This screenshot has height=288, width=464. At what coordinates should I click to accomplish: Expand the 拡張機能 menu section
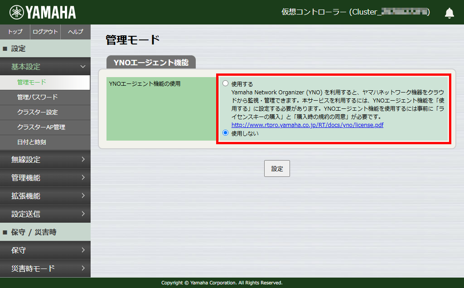pos(45,195)
